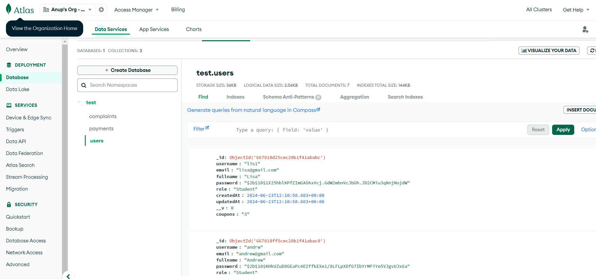
Task: Click Visualize Your Data button
Action: click(x=549, y=50)
